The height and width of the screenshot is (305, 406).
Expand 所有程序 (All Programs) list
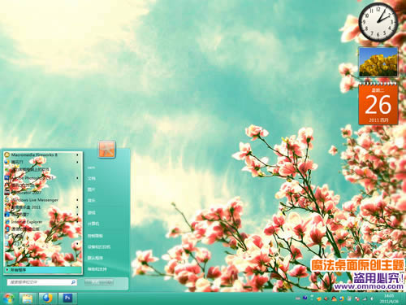[x=43, y=270]
